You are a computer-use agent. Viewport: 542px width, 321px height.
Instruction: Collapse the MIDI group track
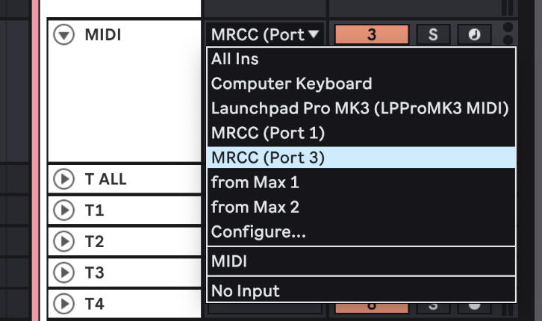pyautogui.click(x=66, y=34)
